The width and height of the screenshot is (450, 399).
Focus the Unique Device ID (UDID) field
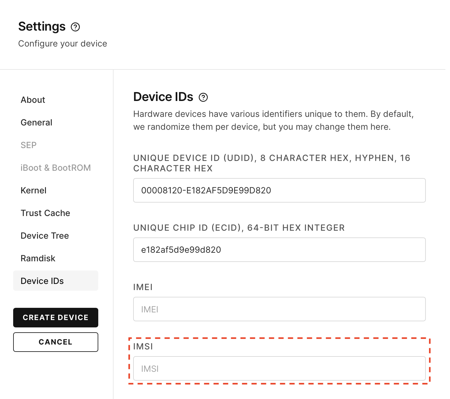coord(279,190)
